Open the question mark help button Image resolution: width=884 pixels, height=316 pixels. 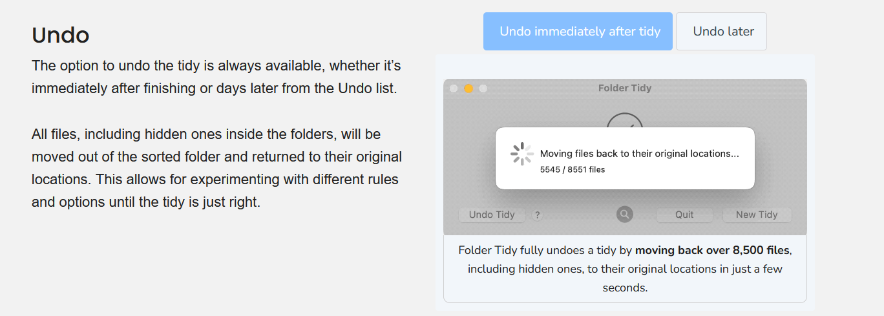[537, 215]
